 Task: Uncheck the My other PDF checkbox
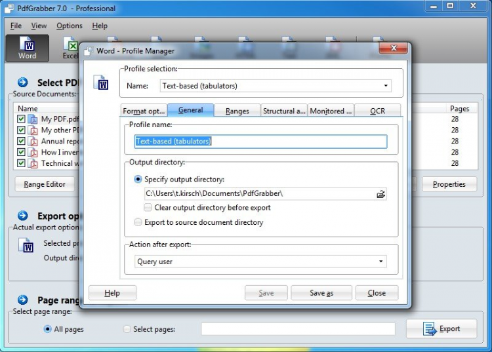click(x=21, y=130)
